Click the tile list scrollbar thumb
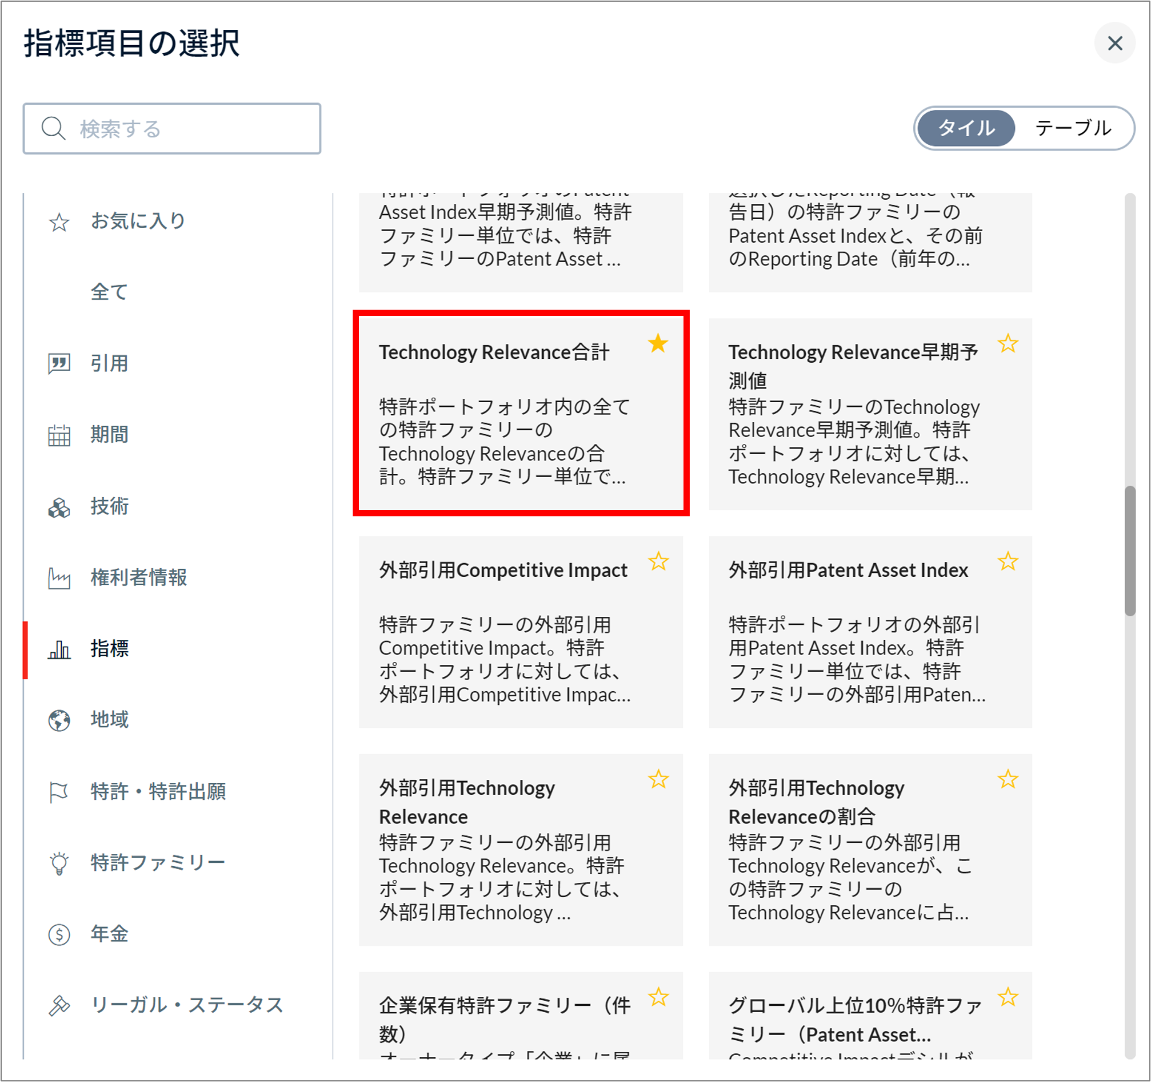This screenshot has width=1151, height=1082. (1130, 551)
